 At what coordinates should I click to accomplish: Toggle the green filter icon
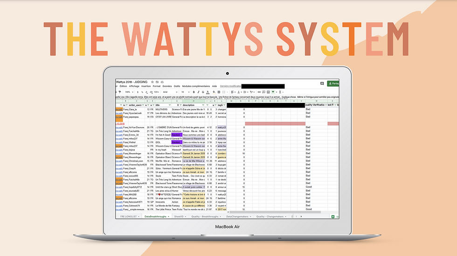tap(273, 92)
